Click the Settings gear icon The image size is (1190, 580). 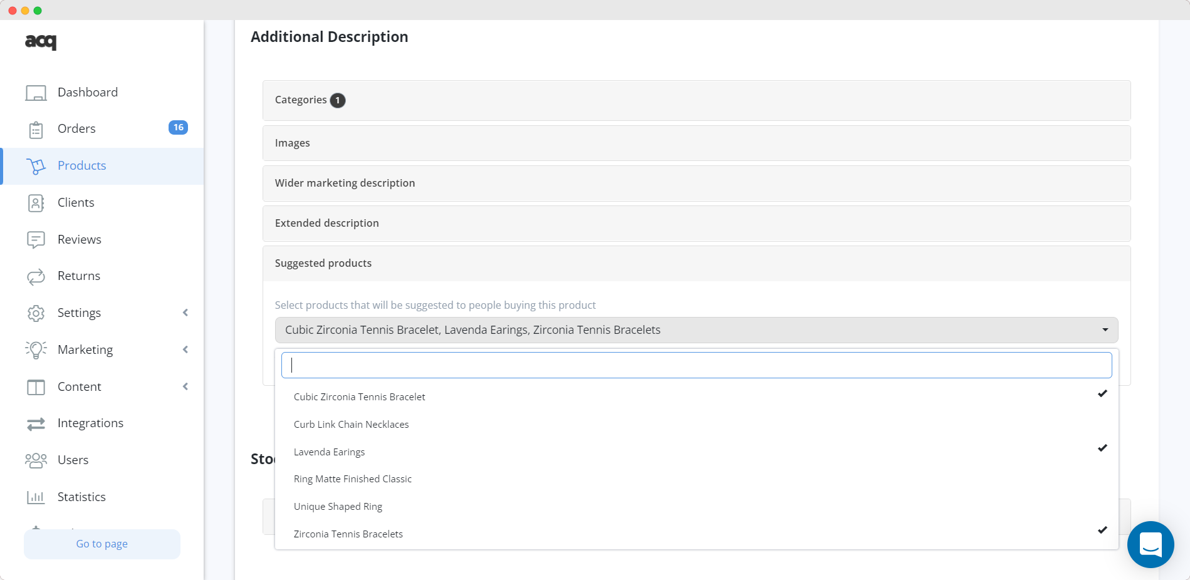tap(36, 313)
